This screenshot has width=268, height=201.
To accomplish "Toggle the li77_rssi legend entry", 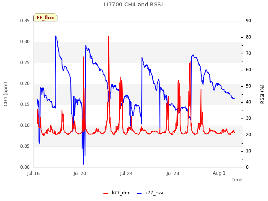I will click(x=150, y=193).
